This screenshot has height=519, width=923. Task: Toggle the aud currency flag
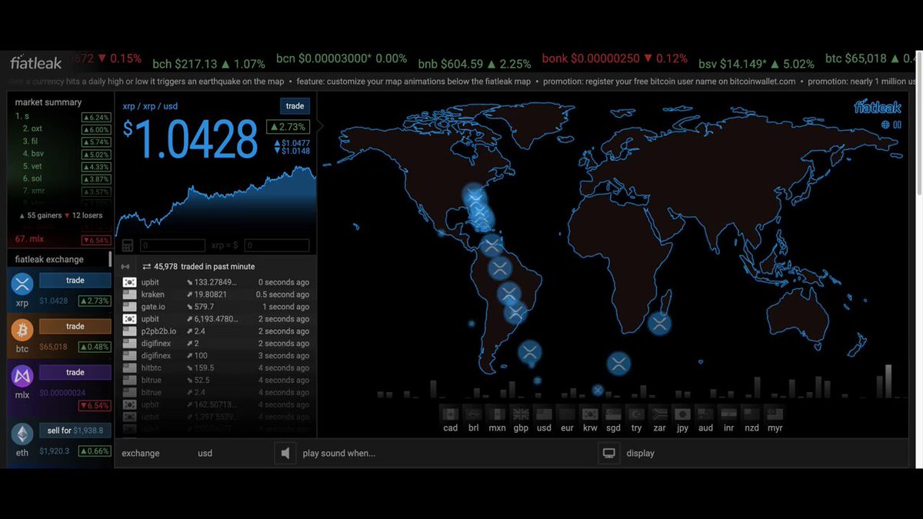pyautogui.click(x=705, y=414)
